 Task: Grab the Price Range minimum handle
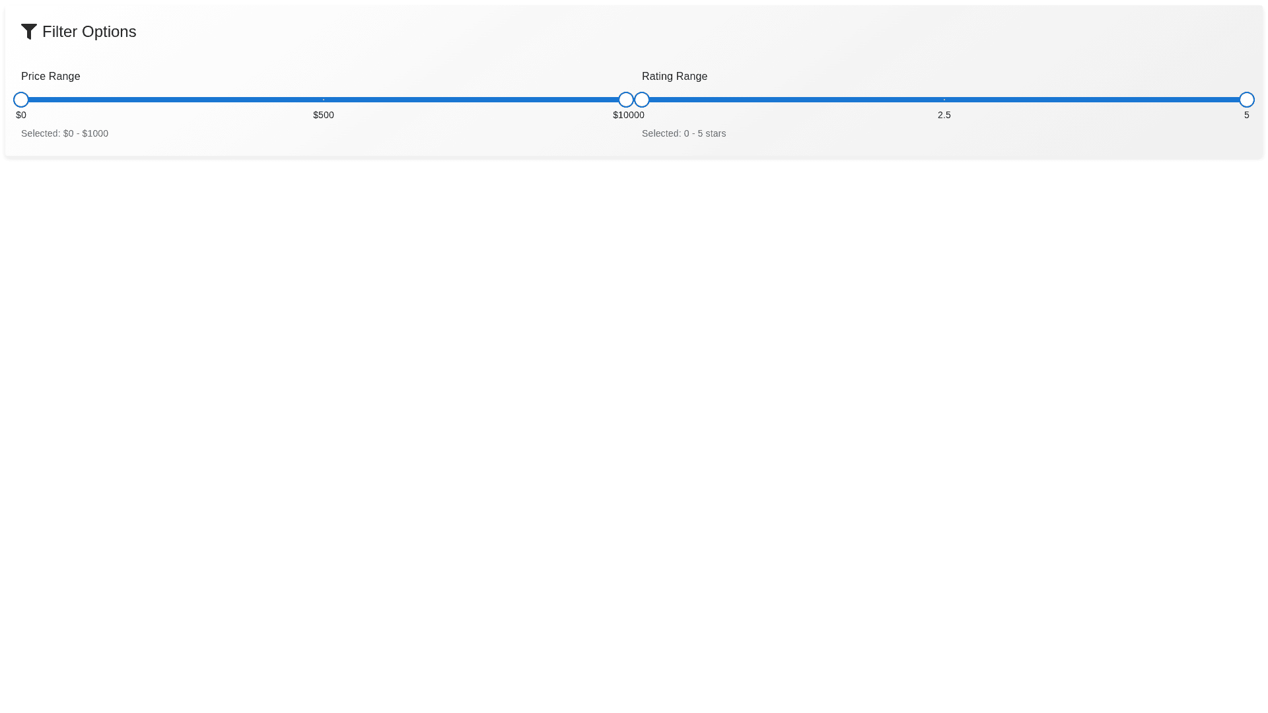coord(21,100)
